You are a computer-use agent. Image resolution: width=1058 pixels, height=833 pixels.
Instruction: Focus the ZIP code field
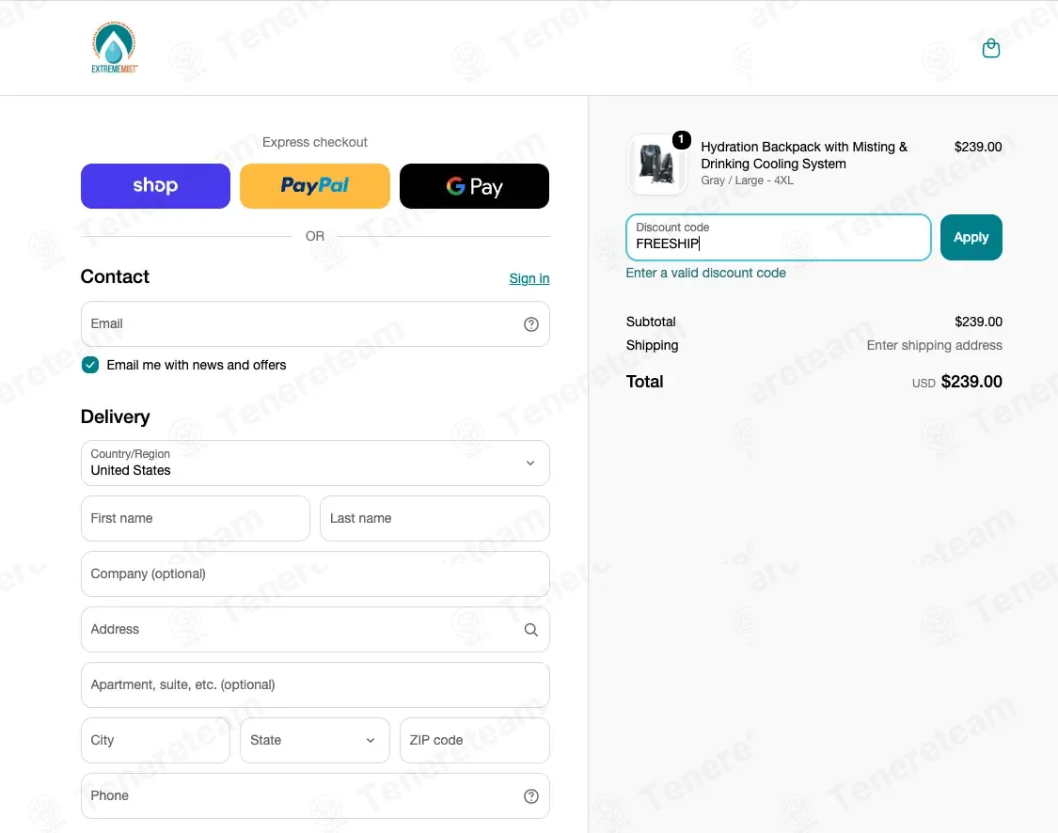[x=474, y=741]
